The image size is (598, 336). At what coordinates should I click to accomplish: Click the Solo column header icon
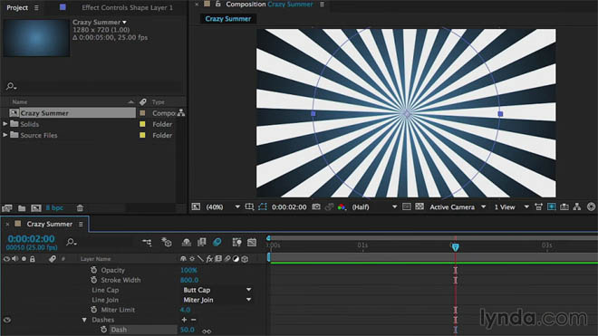[24, 259]
